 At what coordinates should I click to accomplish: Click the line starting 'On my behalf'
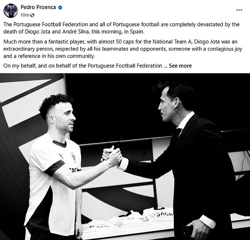97,66
